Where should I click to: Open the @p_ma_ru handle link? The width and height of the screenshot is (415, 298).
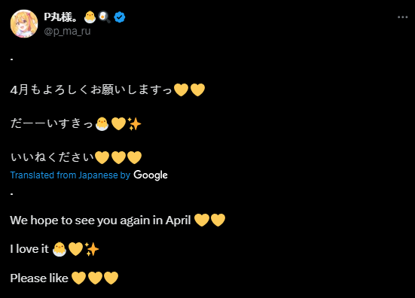tap(67, 31)
